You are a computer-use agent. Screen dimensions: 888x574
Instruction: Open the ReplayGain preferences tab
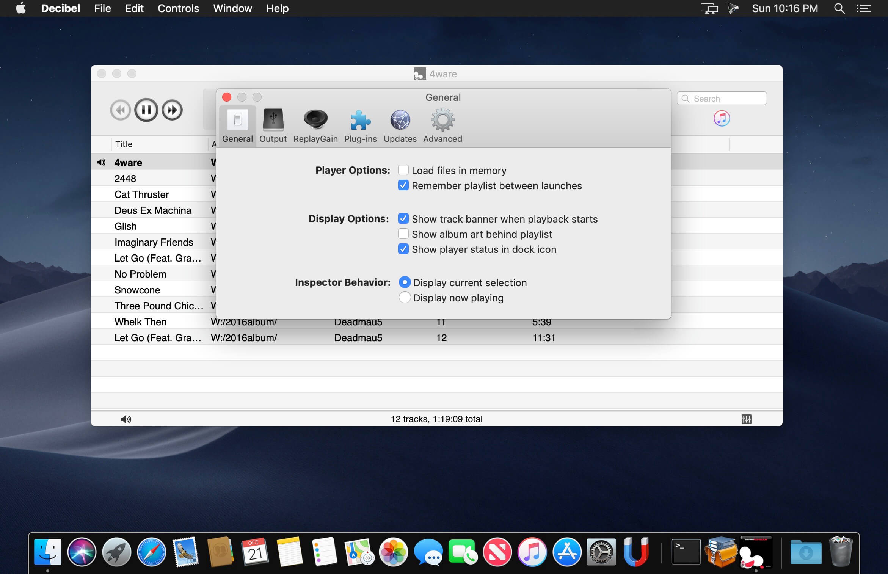coord(315,126)
